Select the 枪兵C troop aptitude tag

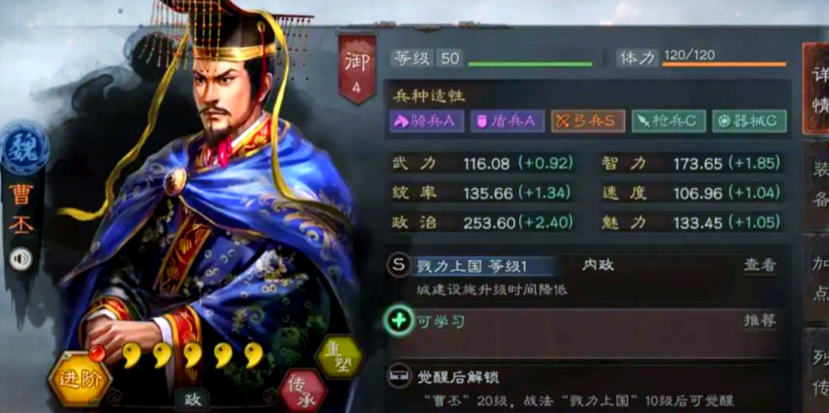coord(669,121)
